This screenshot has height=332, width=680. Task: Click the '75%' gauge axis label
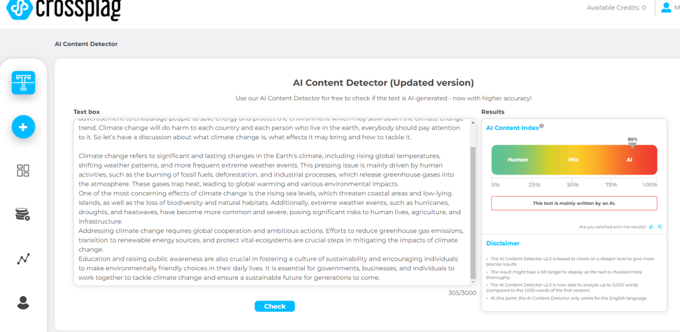611,185
